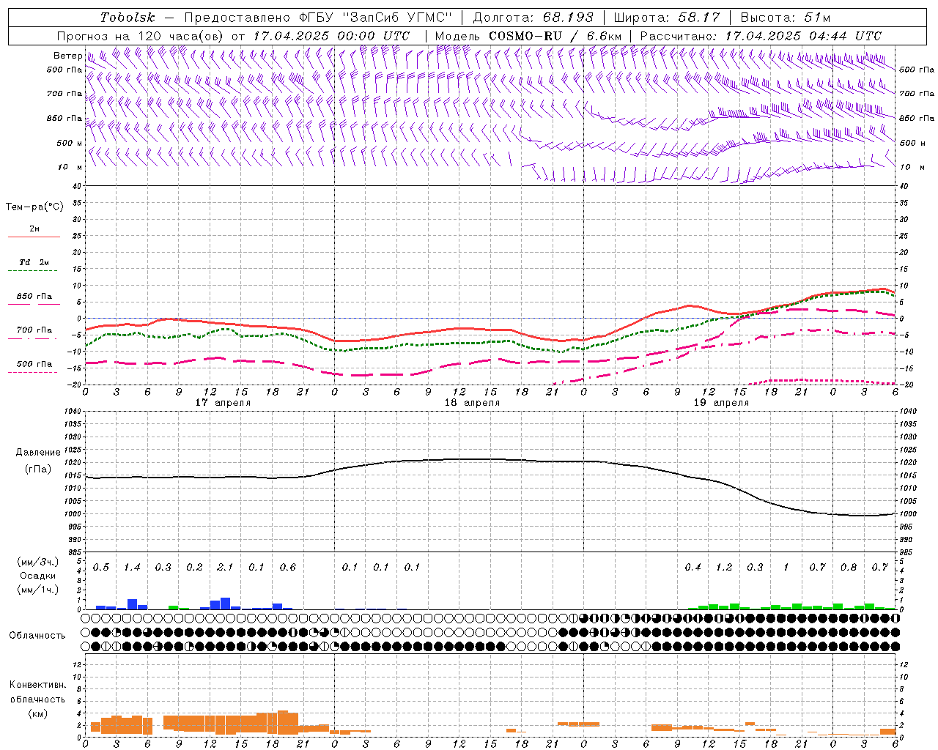Click the 1.4 precipitation value
The height and width of the screenshot is (750, 938).
pyautogui.click(x=132, y=568)
